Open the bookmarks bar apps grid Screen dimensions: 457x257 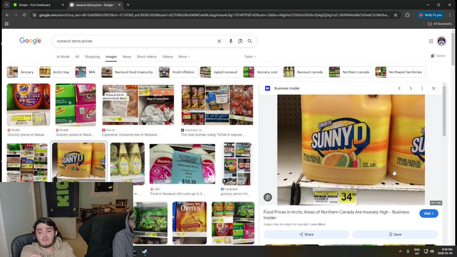[6, 24]
